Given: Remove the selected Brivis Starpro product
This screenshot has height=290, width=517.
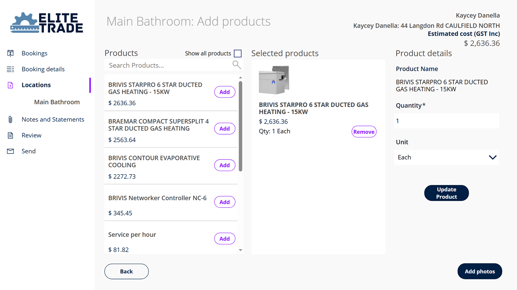Looking at the screenshot, I should coord(363,132).
